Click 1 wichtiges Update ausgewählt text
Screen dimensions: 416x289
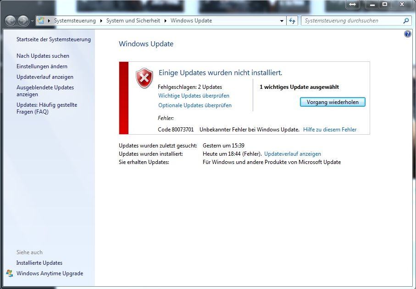coord(299,87)
